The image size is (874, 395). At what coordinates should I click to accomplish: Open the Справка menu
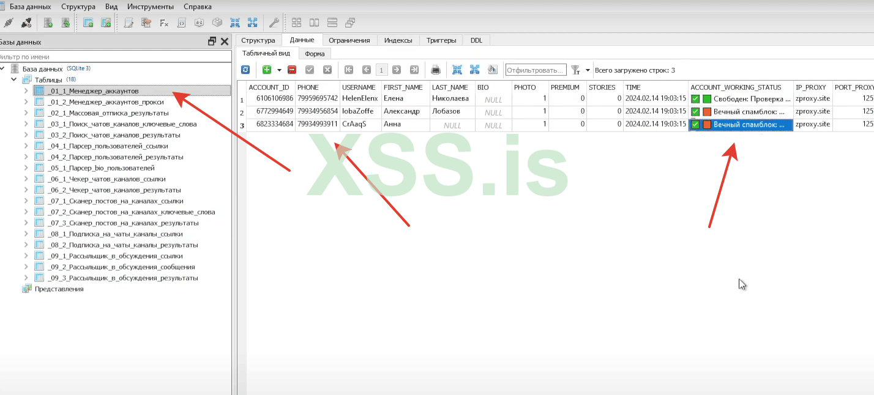click(198, 7)
